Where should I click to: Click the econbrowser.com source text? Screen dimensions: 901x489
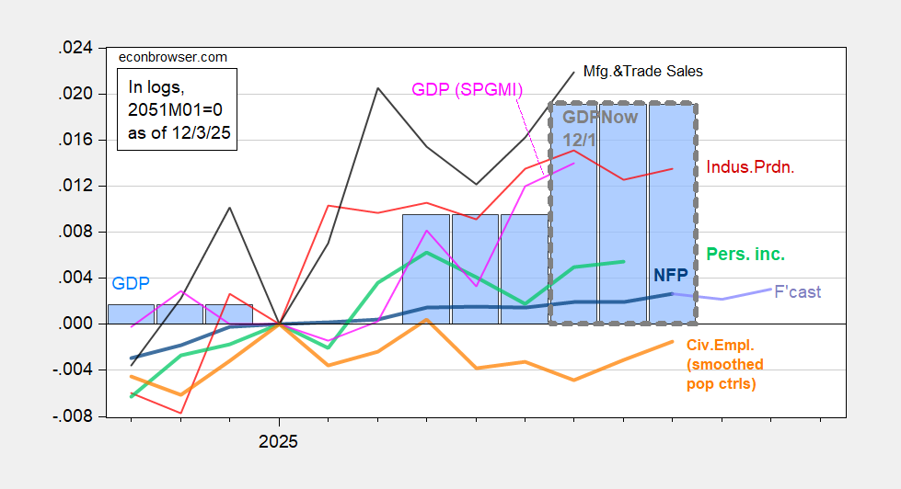pos(174,57)
